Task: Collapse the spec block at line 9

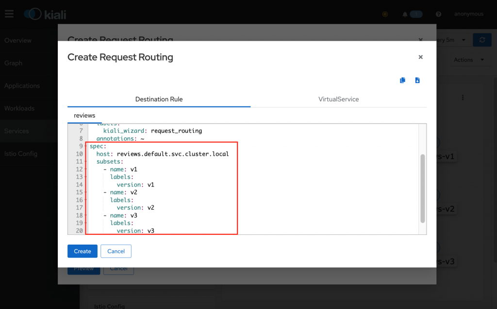Action: [86, 146]
